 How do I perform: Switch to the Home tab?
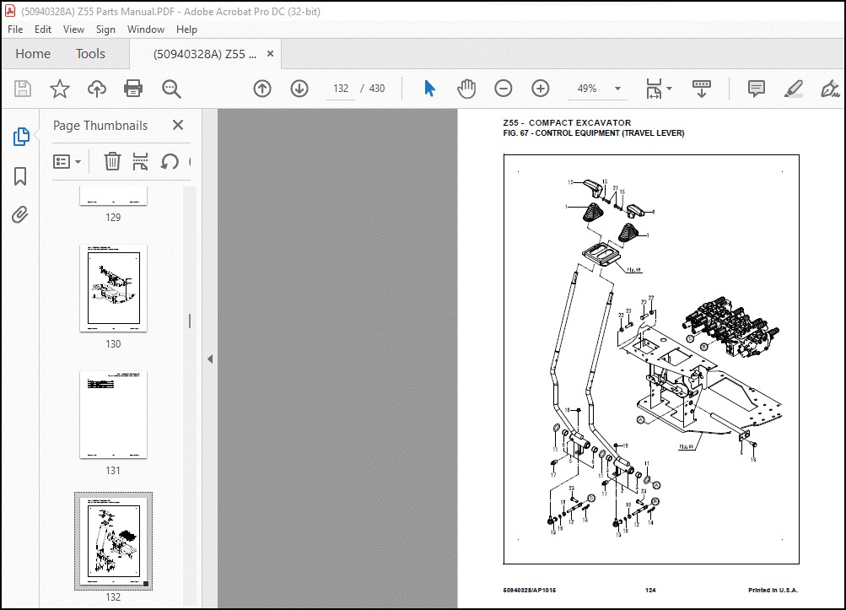[x=33, y=54]
